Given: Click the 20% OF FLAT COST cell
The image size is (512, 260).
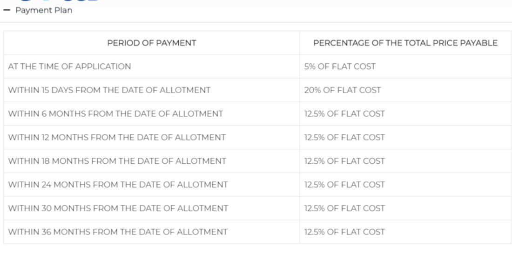Looking at the screenshot, I should pos(343,90).
